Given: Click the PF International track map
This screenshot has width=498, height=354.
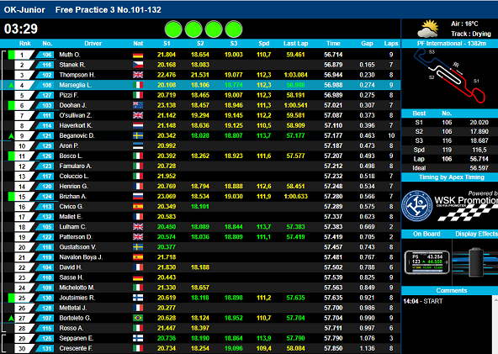Looking at the screenshot, I should [x=449, y=77].
